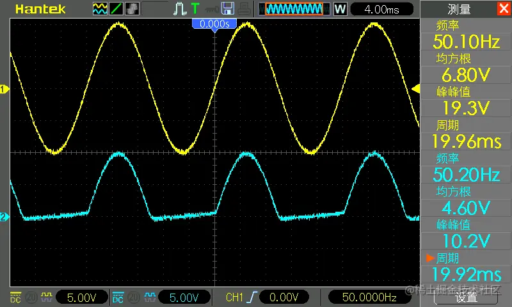512x307 pixels.
Task: Click the orange arrow beside cyan 周期 label
Action: pos(429,258)
